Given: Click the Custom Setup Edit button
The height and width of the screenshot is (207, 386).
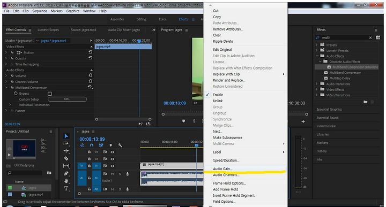Looking at the screenshot, I should coord(67,99).
